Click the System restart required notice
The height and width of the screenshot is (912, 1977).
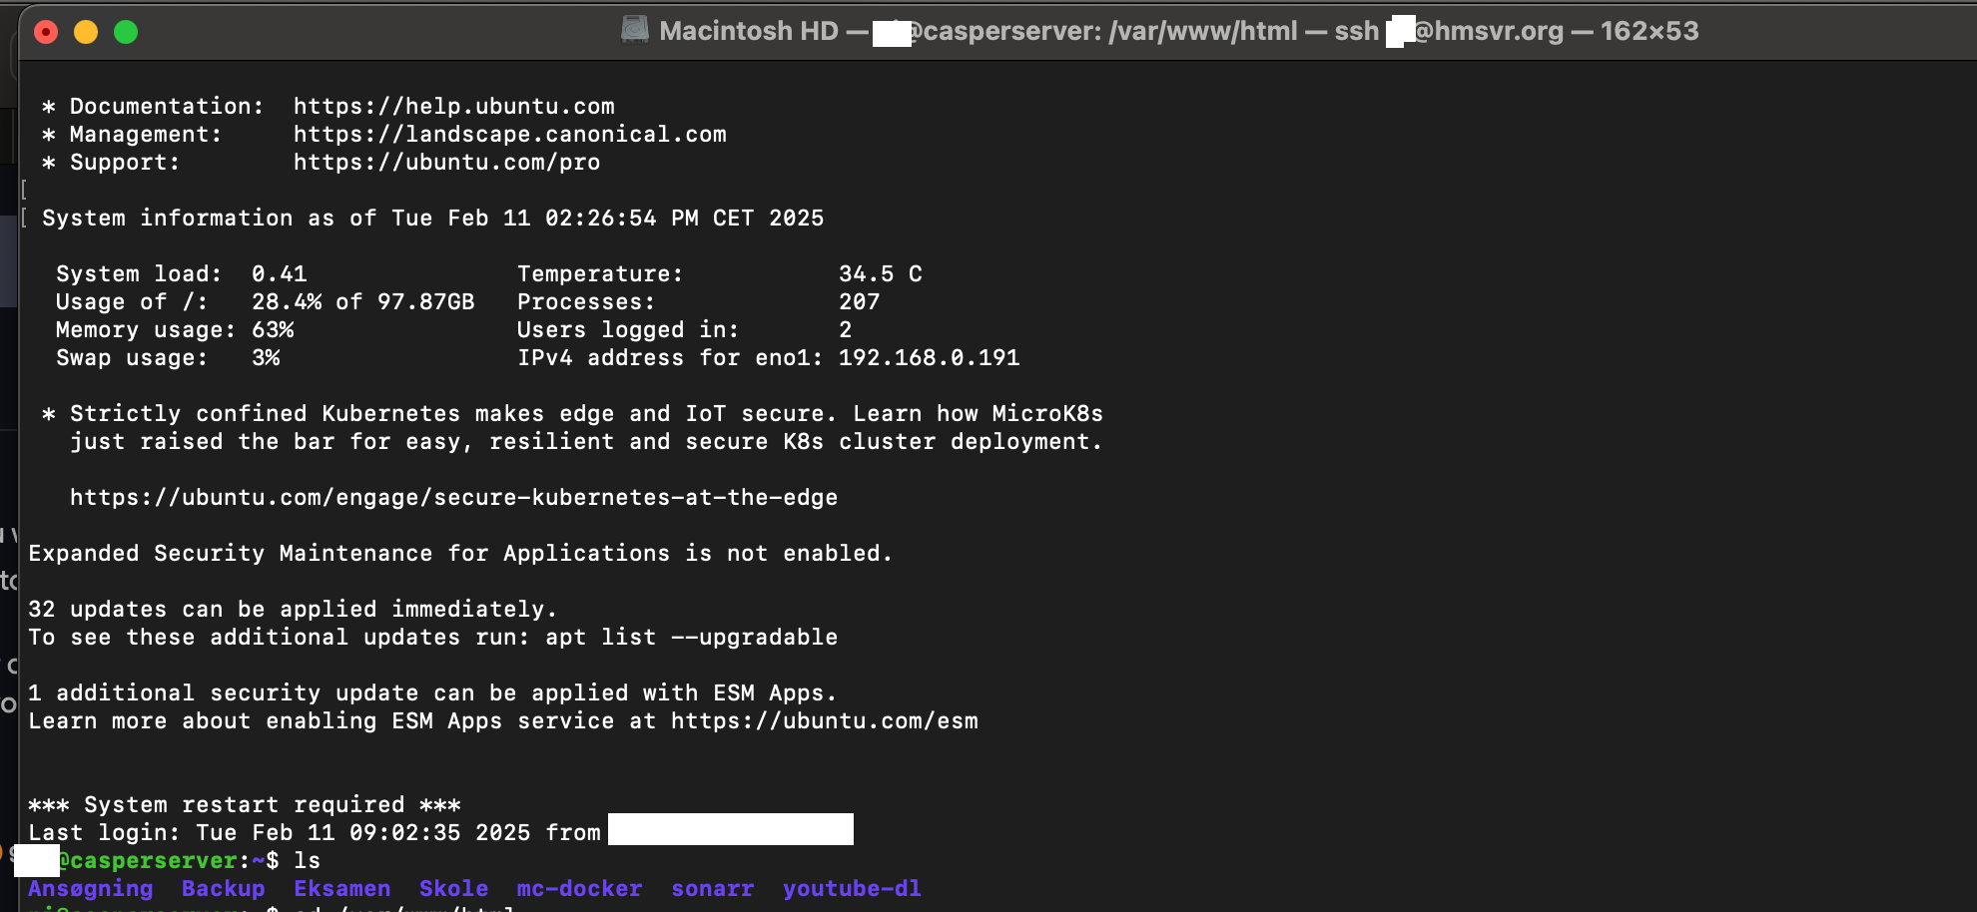pos(245,804)
